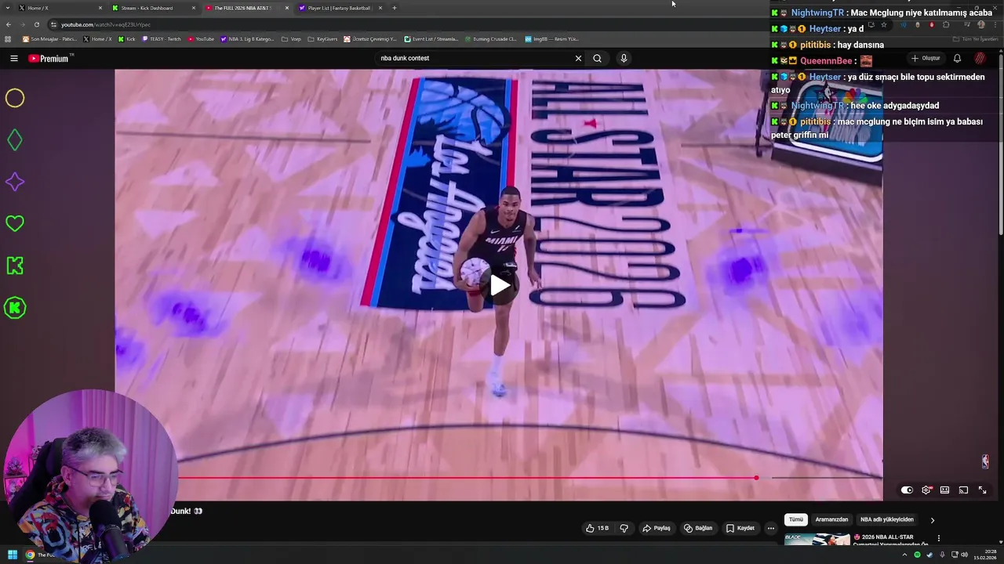Open player settings gear
The image size is (1004, 564).
click(926, 490)
